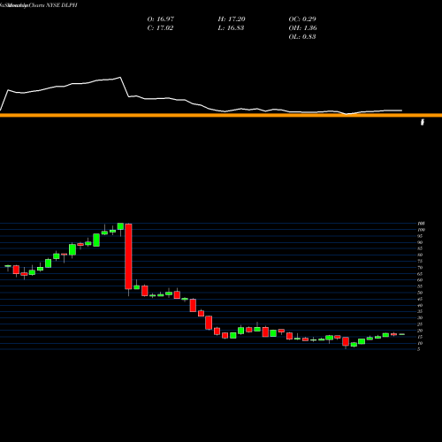Click the 50 price axis label
442x442 pixels.
420,293
